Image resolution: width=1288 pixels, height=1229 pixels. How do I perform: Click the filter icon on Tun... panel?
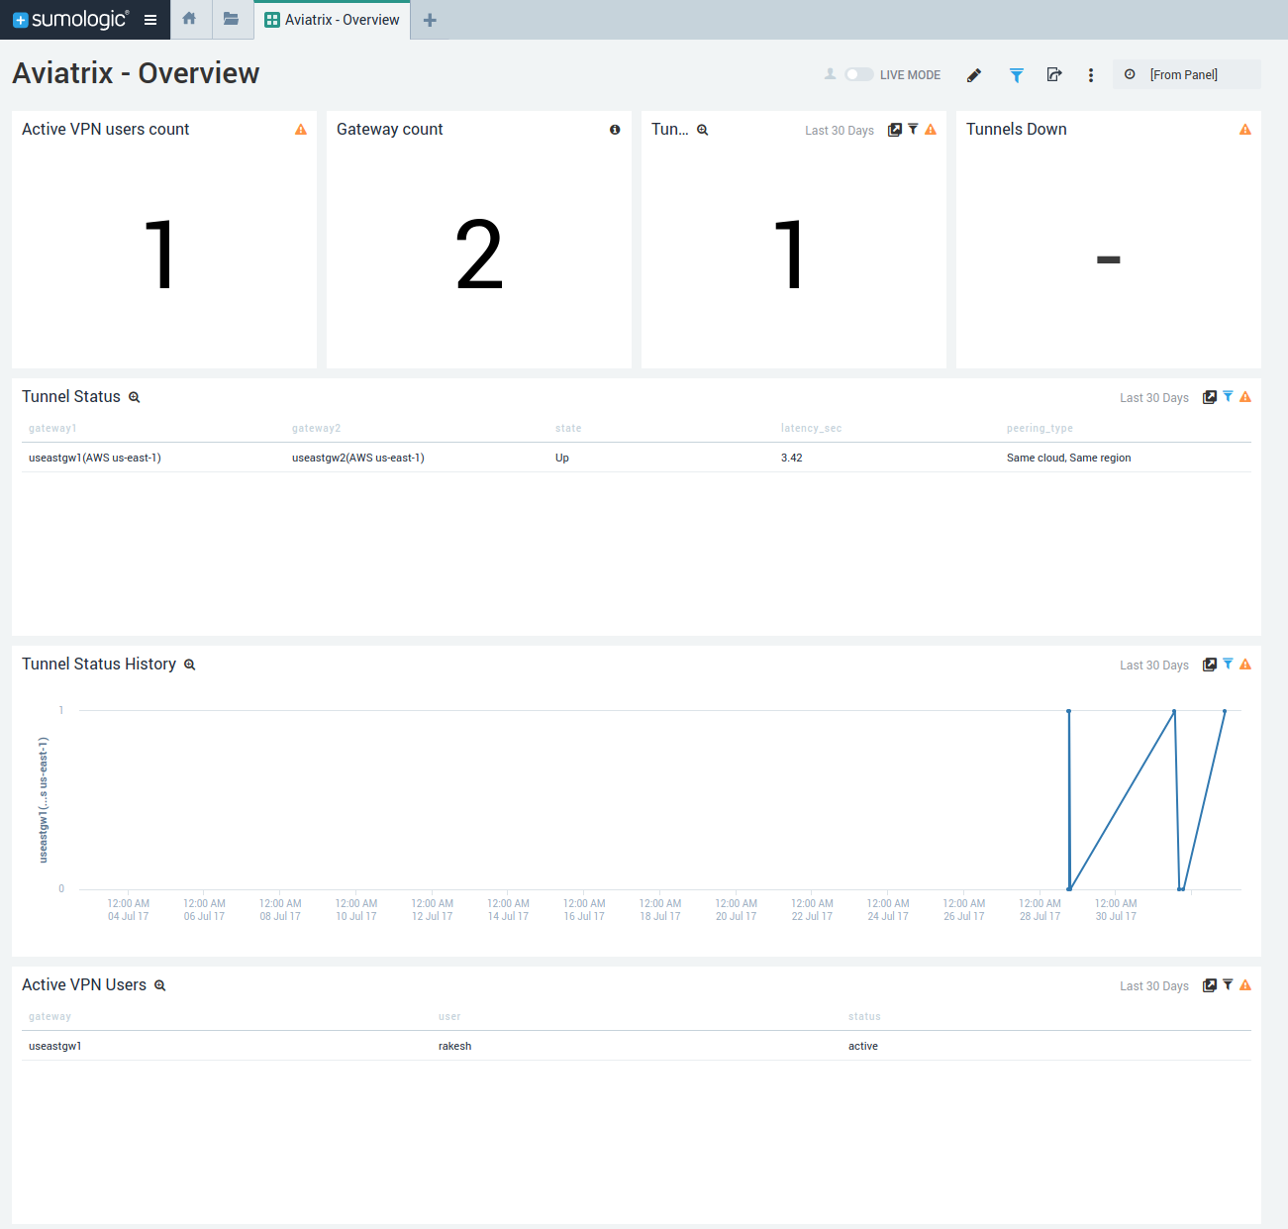(913, 129)
